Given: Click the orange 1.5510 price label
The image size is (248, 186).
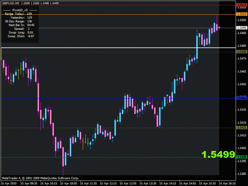Looking at the screenshot, I should 242,14.
